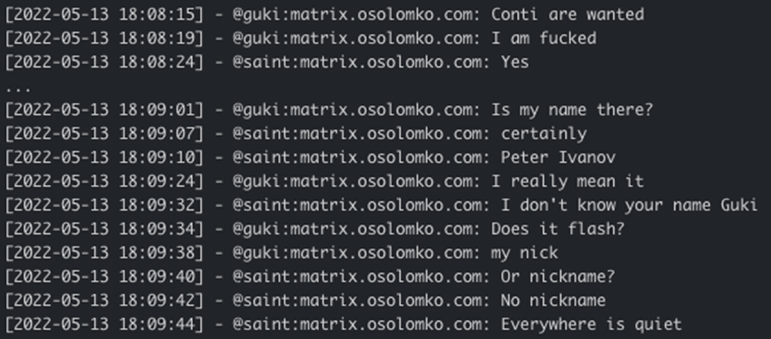
Task: Click the "Yes" reply from saint
Action: (x=515, y=62)
